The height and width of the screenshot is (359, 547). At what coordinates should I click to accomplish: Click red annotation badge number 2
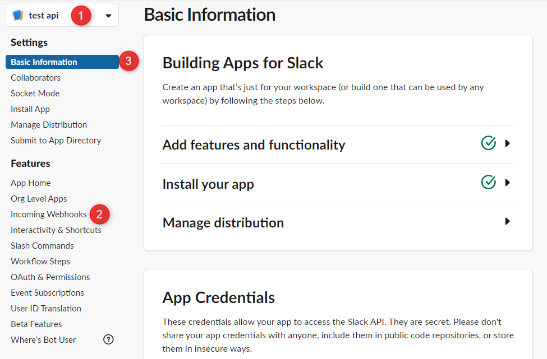pos(99,214)
